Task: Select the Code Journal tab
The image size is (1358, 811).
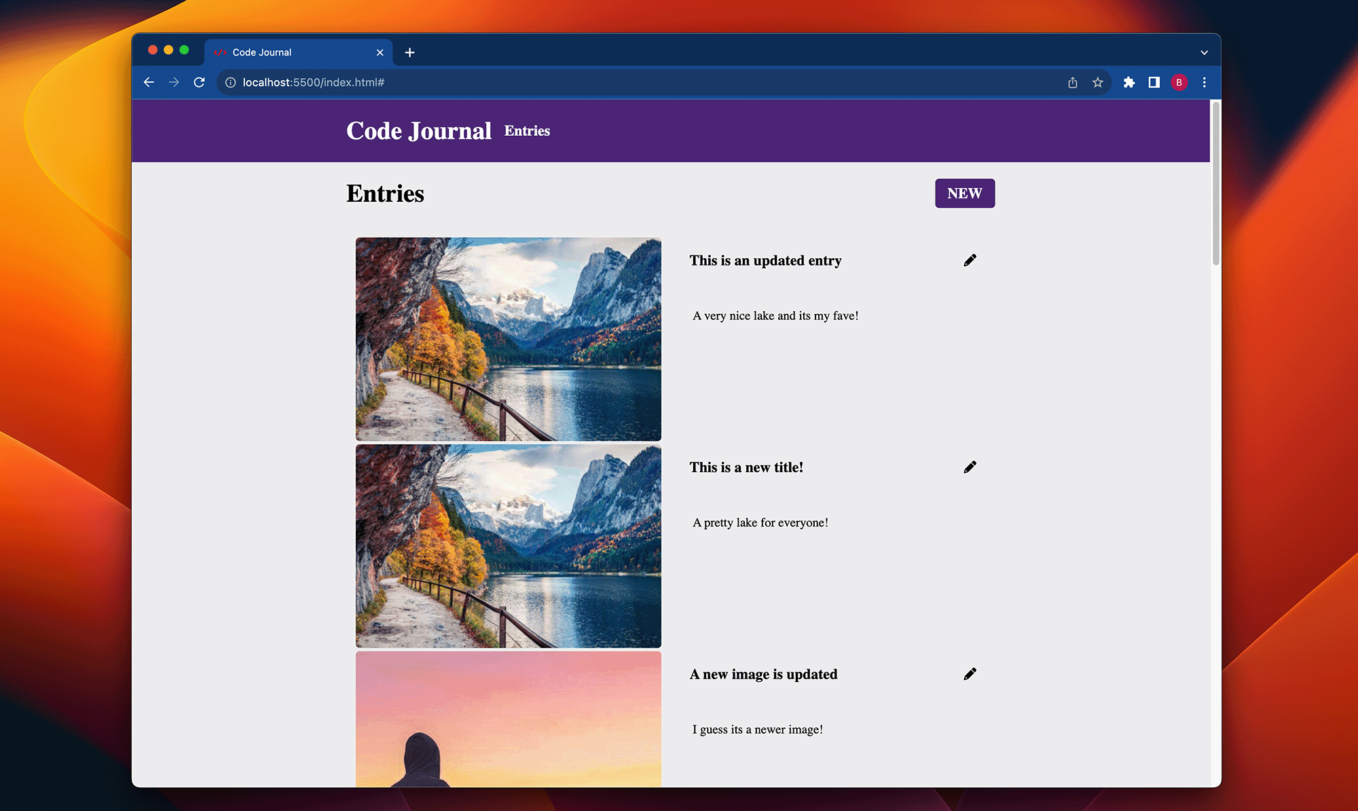Action: (x=299, y=52)
